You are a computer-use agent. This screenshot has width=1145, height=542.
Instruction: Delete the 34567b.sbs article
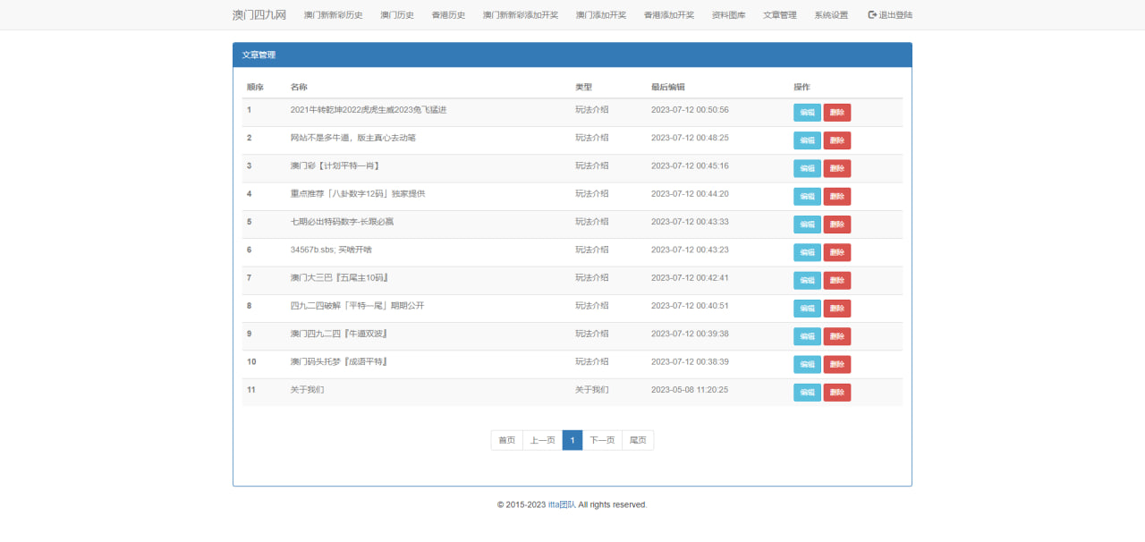coord(837,252)
